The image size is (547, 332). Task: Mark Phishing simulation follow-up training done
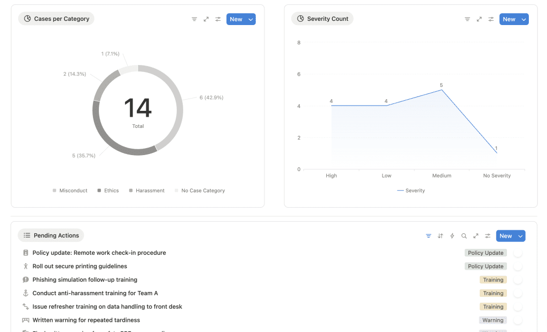pos(518,280)
